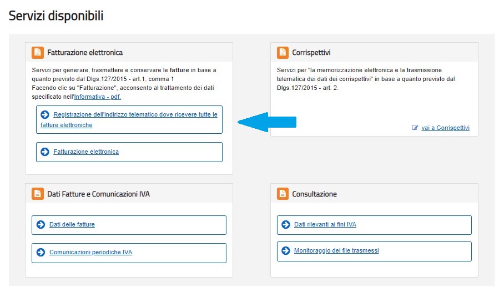Viewport: 504px width, 292px height.
Task: Open the Informativa - pdf link
Action: [97, 97]
